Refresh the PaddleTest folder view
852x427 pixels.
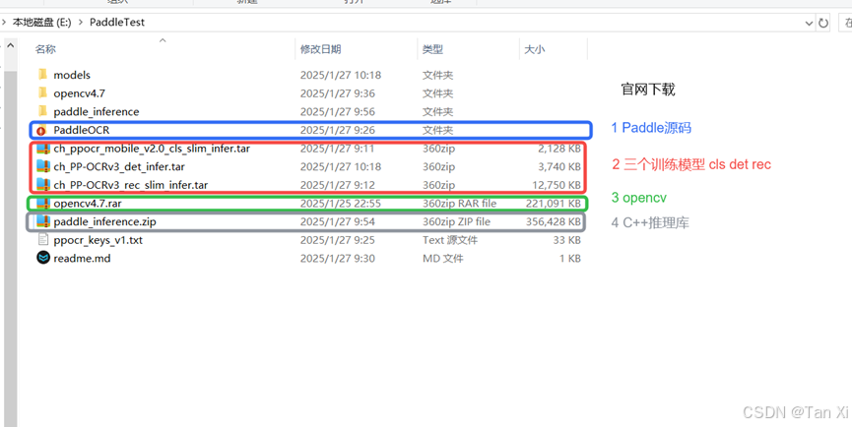tap(823, 23)
